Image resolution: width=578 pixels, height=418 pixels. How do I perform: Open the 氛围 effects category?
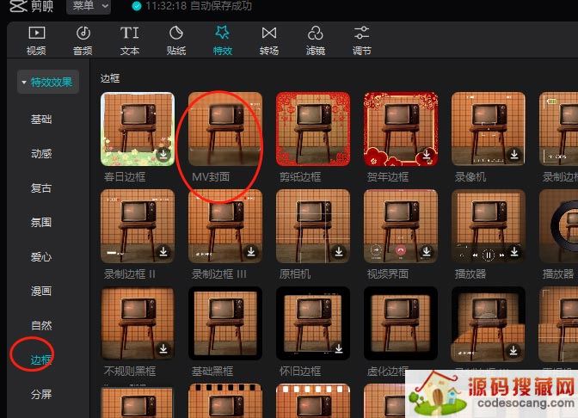[41, 223]
